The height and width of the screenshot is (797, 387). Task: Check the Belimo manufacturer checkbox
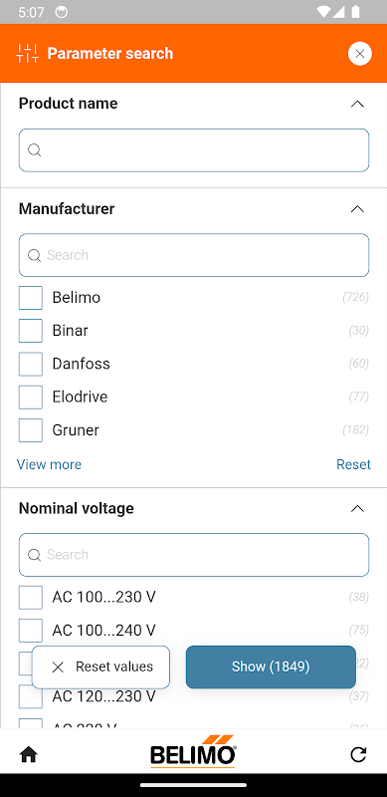31,297
